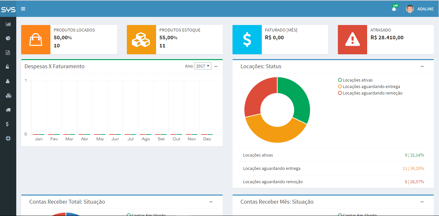Click the ATRASADO card title
Viewport: 439px width, 216px height.
click(x=381, y=30)
